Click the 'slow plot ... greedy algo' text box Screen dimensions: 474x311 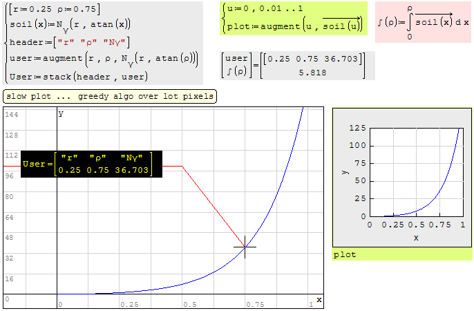[x=109, y=96]
